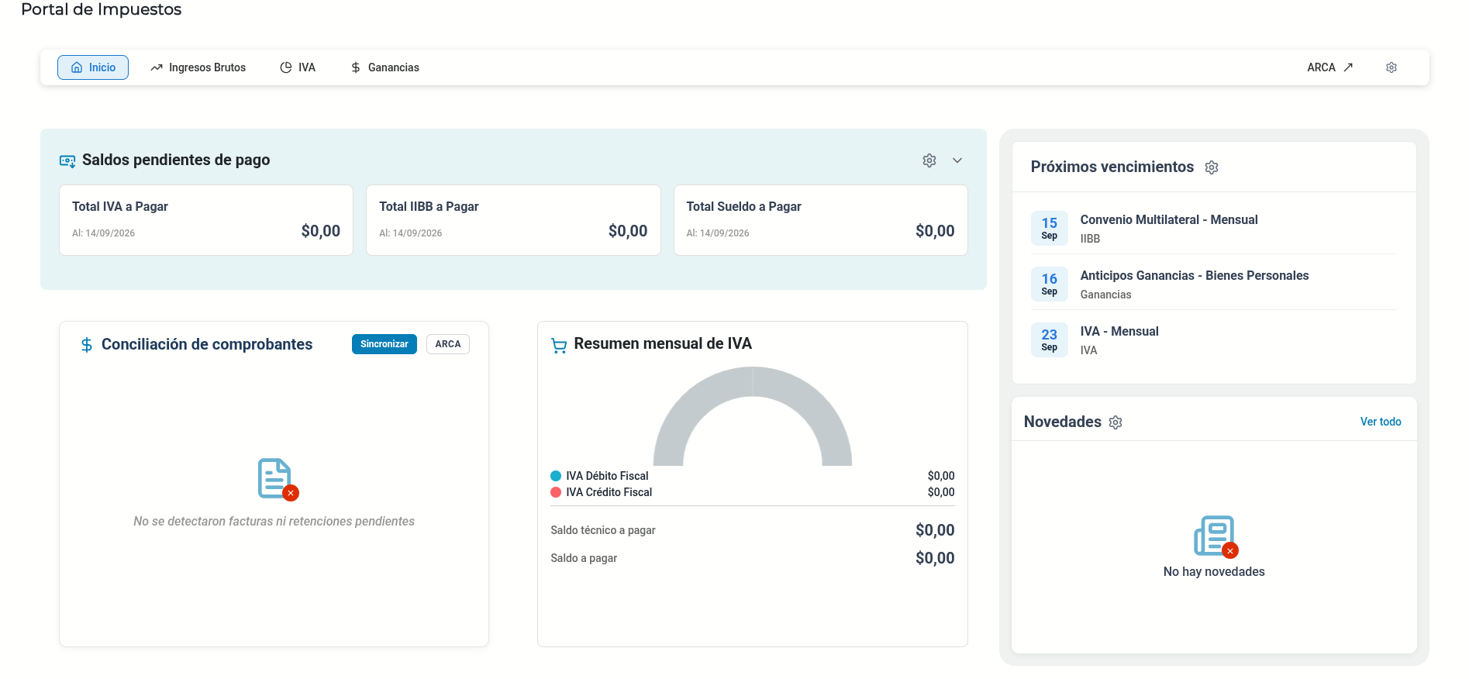Click the arrow icon beside ARCA

click(x=1348, y=67)
